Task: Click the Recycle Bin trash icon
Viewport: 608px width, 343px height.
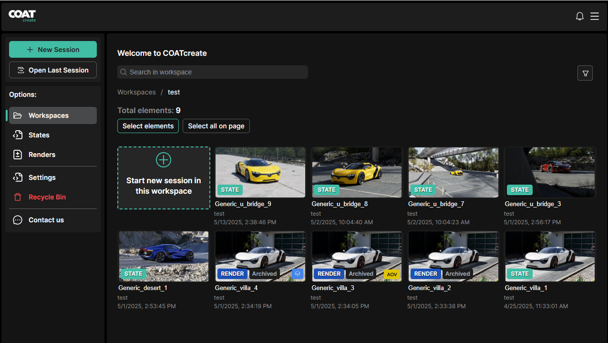Action: click(x=18, y=197)
